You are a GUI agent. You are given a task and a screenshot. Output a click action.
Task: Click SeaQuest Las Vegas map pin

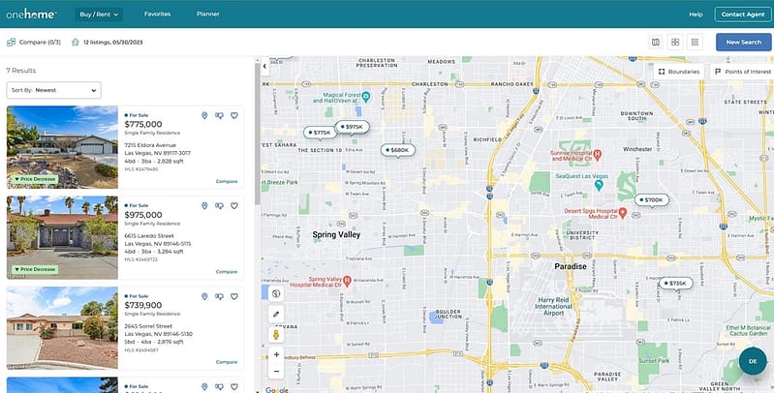tap(599, 185)
